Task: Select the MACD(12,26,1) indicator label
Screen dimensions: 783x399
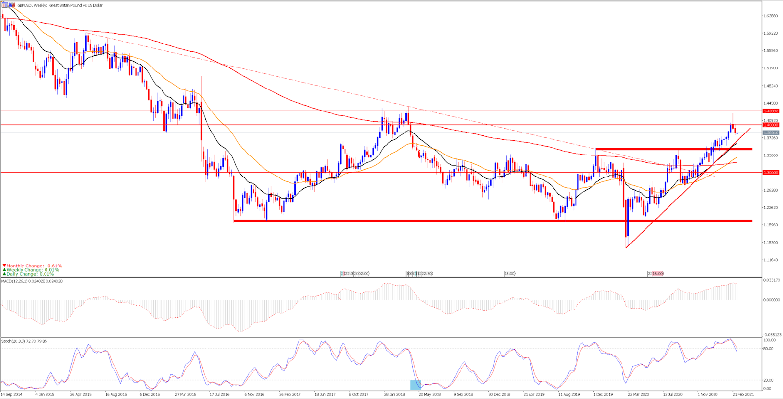Action: 32,281
